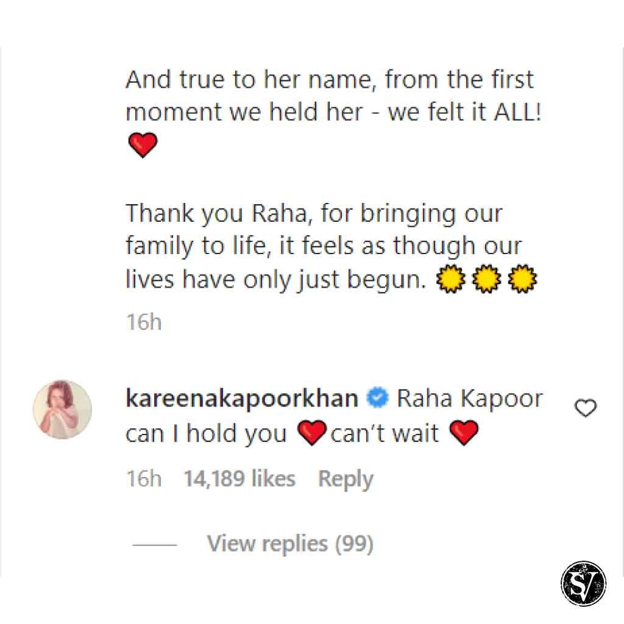This screenshot has height=624, width=624.
Task: Click the SV watermark logo
Action: (x=583, y=583)
